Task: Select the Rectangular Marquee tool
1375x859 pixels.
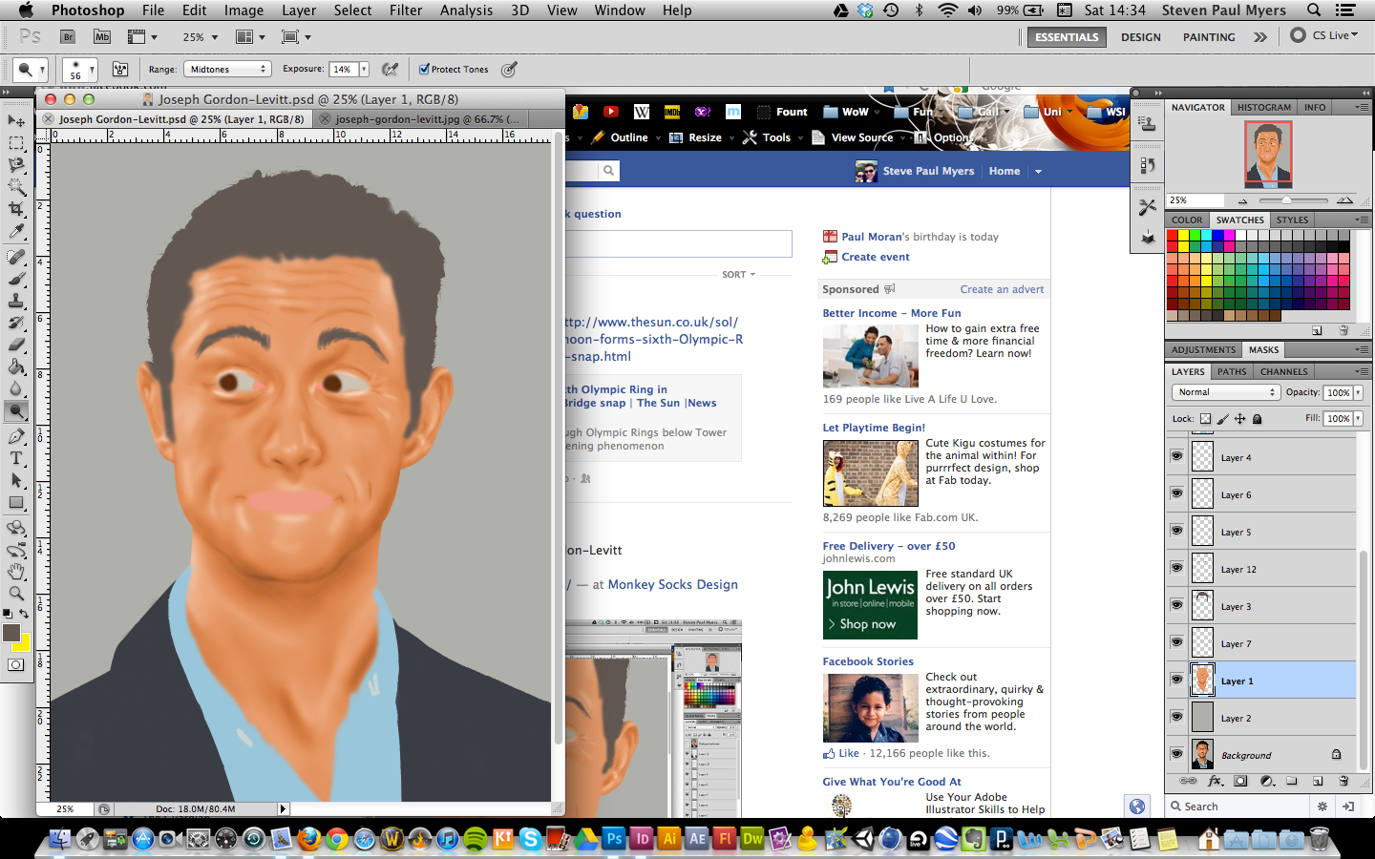Action: [16, 143]
